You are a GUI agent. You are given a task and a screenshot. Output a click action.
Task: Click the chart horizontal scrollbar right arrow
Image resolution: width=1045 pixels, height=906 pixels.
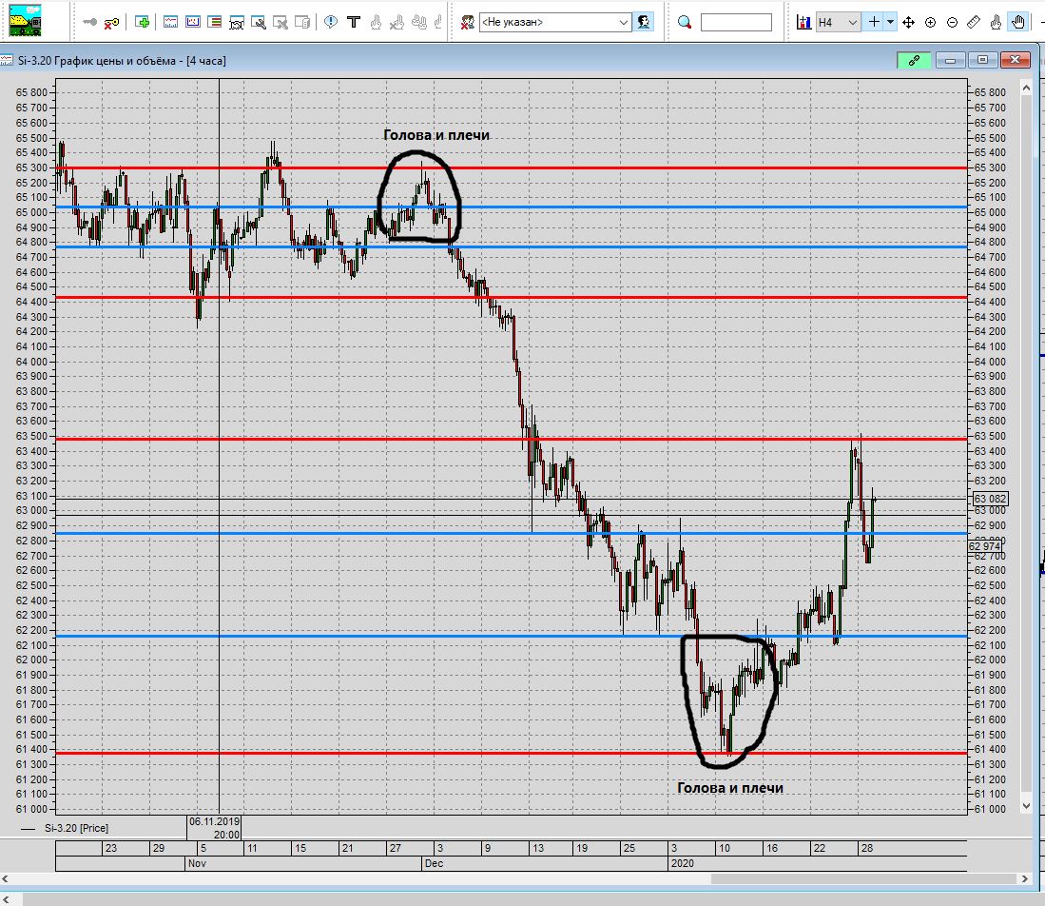(x=1026, y=879)
